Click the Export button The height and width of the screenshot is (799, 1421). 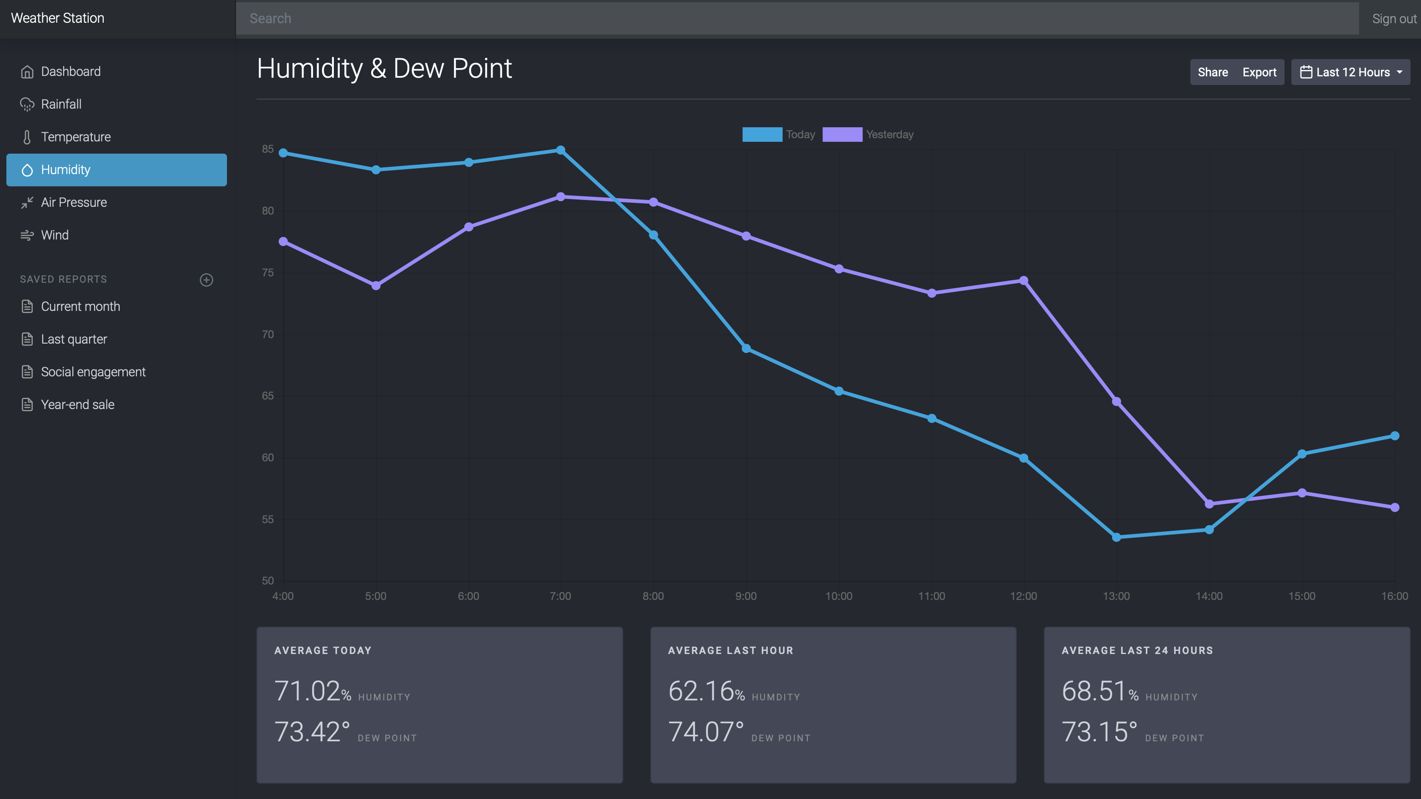click(x=1259, y=72)
